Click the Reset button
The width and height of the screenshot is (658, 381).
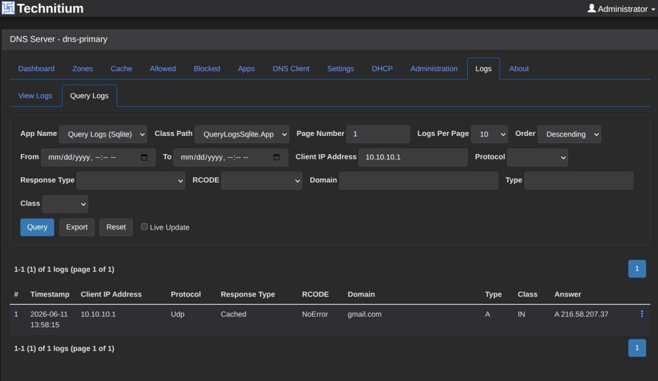click(116, 227)
